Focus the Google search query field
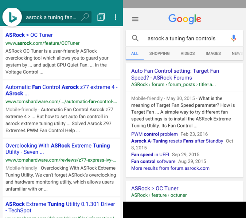The width and height of the screenshot is (246, 218). 181,38
